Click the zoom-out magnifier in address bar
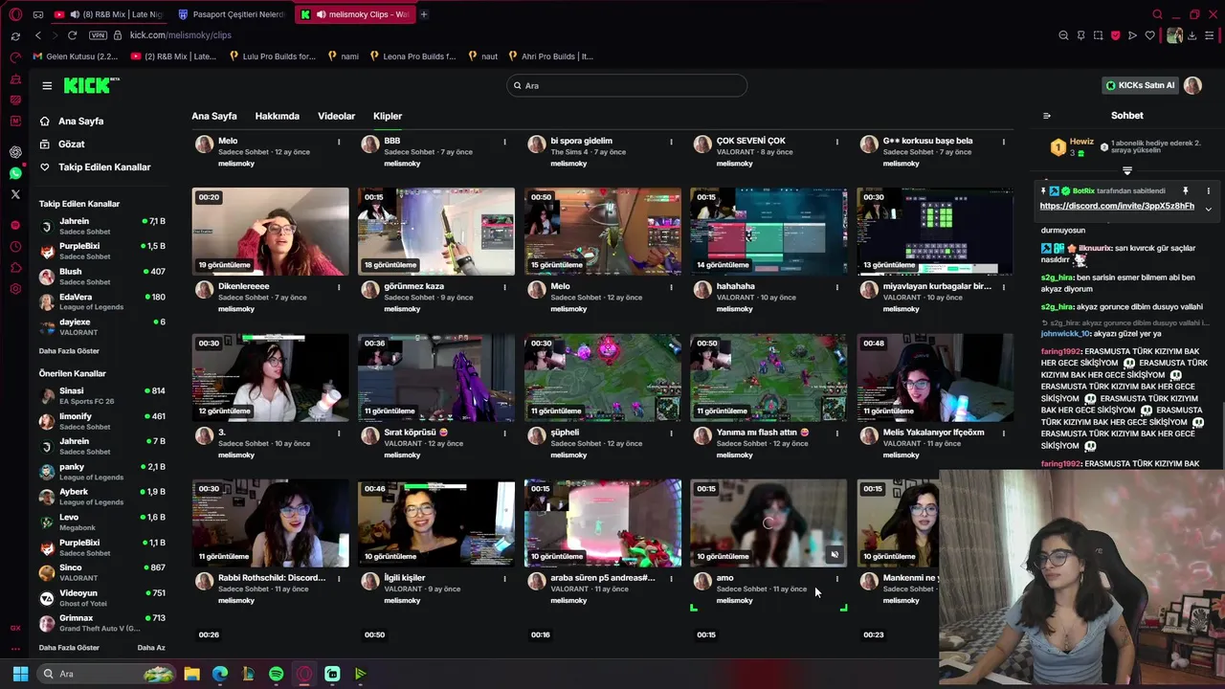 [1063, 35]
